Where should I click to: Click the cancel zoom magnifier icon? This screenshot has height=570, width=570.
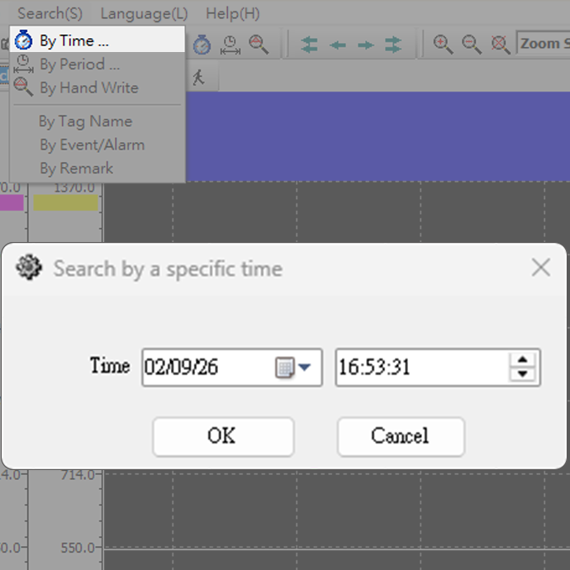[500, 45]
